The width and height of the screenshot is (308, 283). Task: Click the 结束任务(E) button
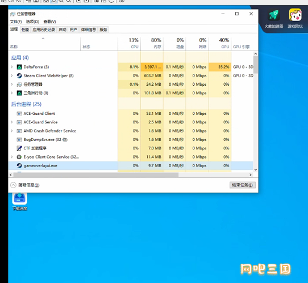coord(243,185)
